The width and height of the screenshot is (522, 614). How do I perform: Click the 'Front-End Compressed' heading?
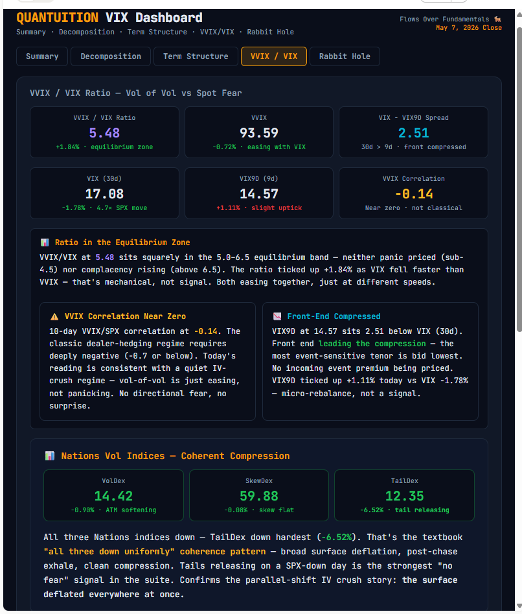point(334,316)
